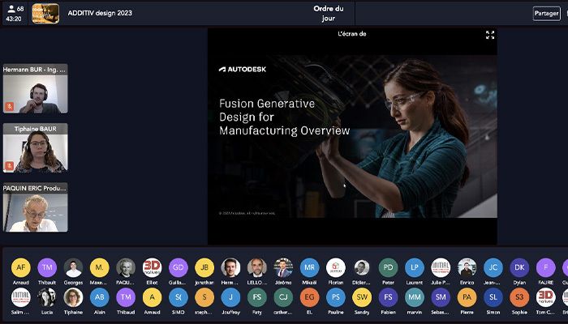The image size is (568, 324).
Task: Open Georges' profile photo avatar
Action: click(x=74, y=267)
